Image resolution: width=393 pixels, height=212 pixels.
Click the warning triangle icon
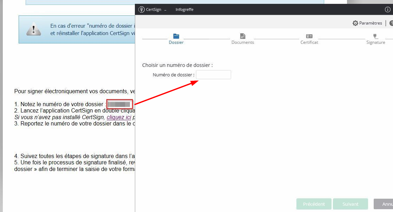point(34,29)
